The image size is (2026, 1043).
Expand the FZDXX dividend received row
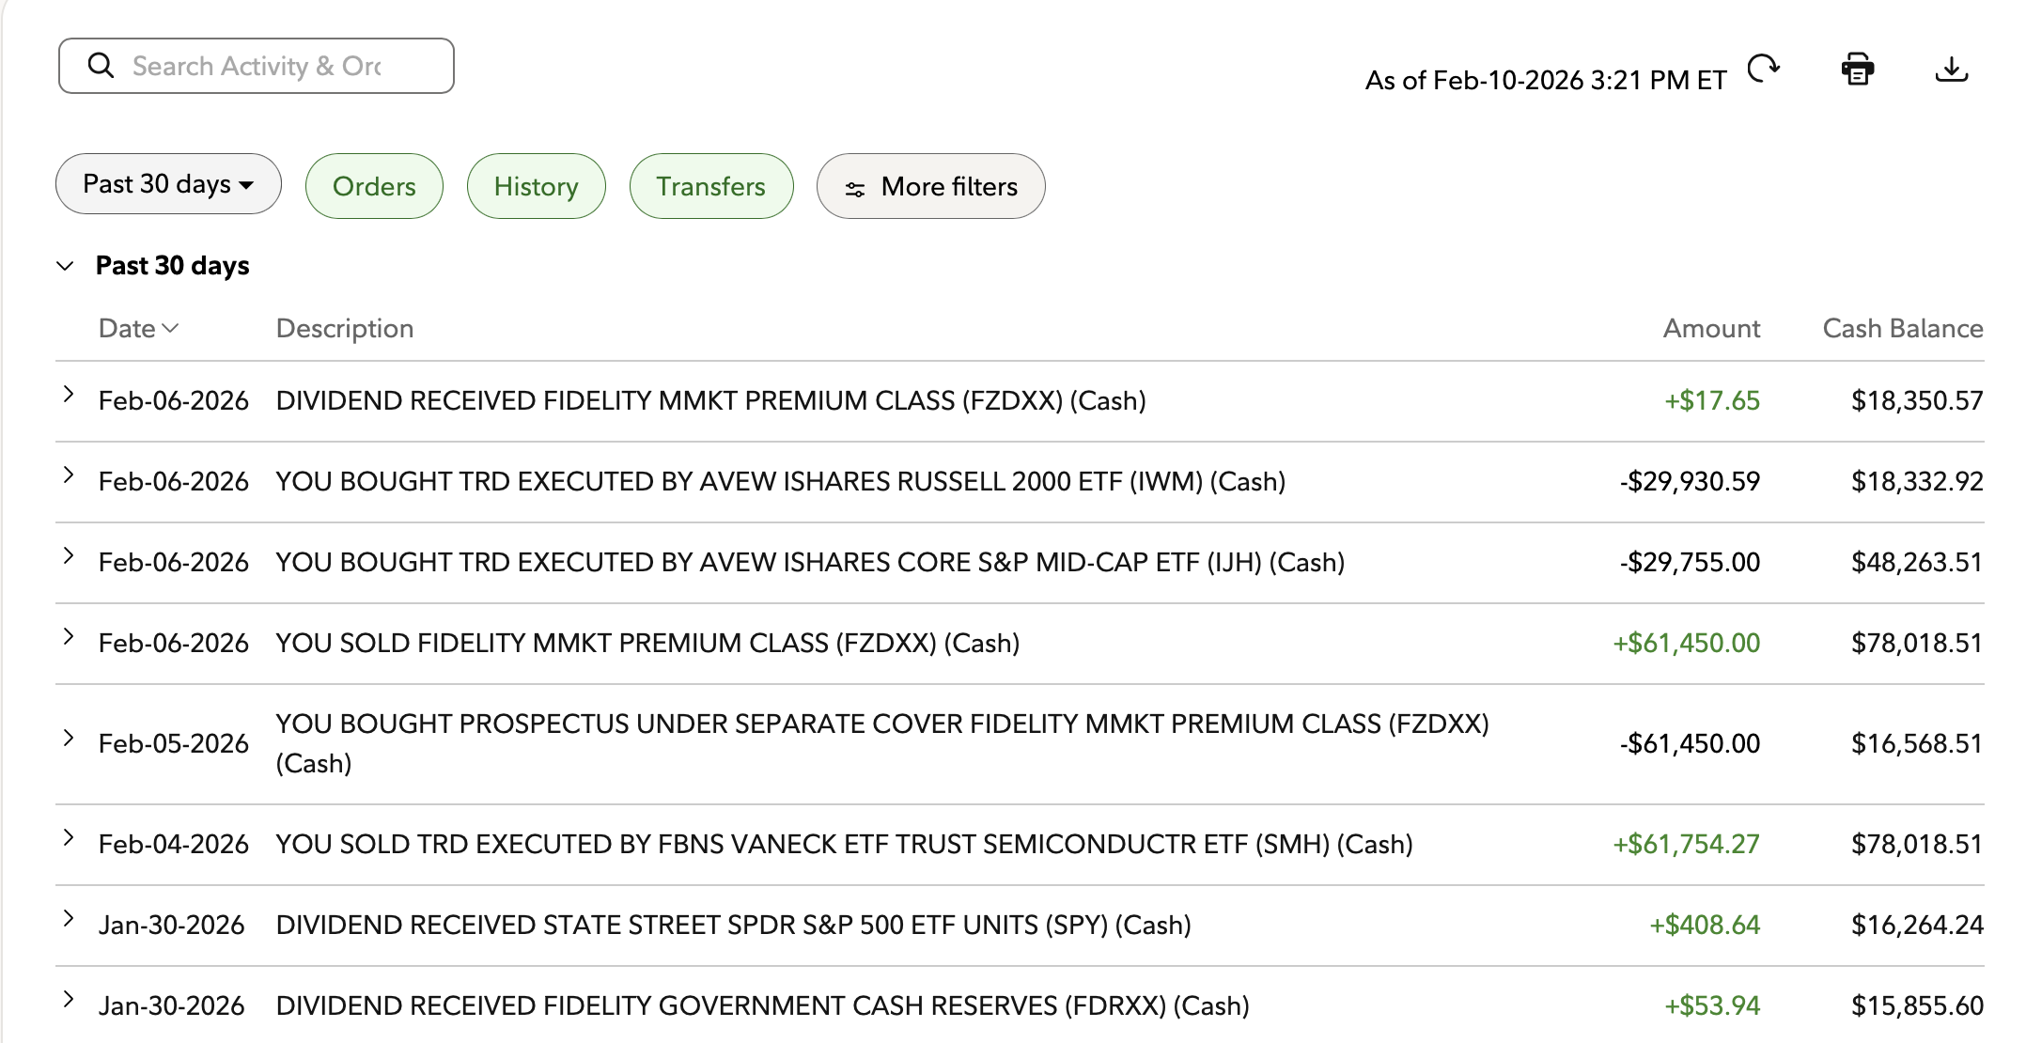(x=67, y=394)
